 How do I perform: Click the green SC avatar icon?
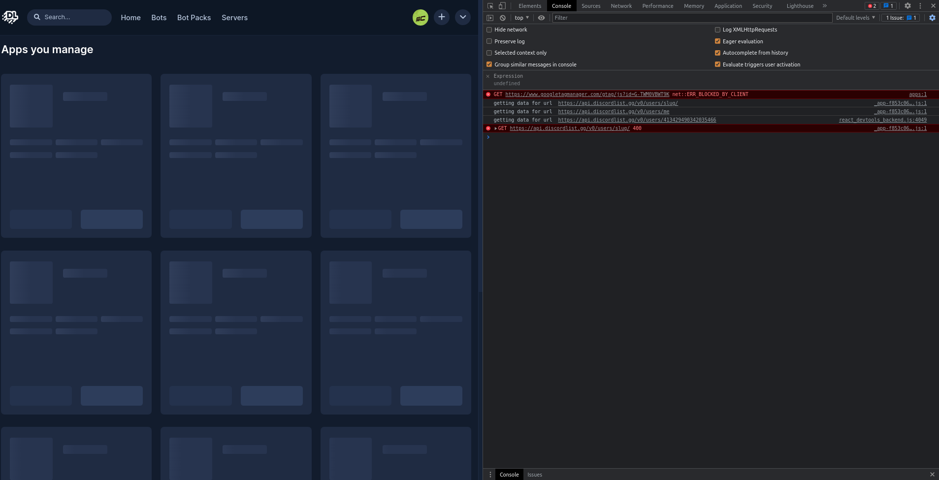[420, 17]
